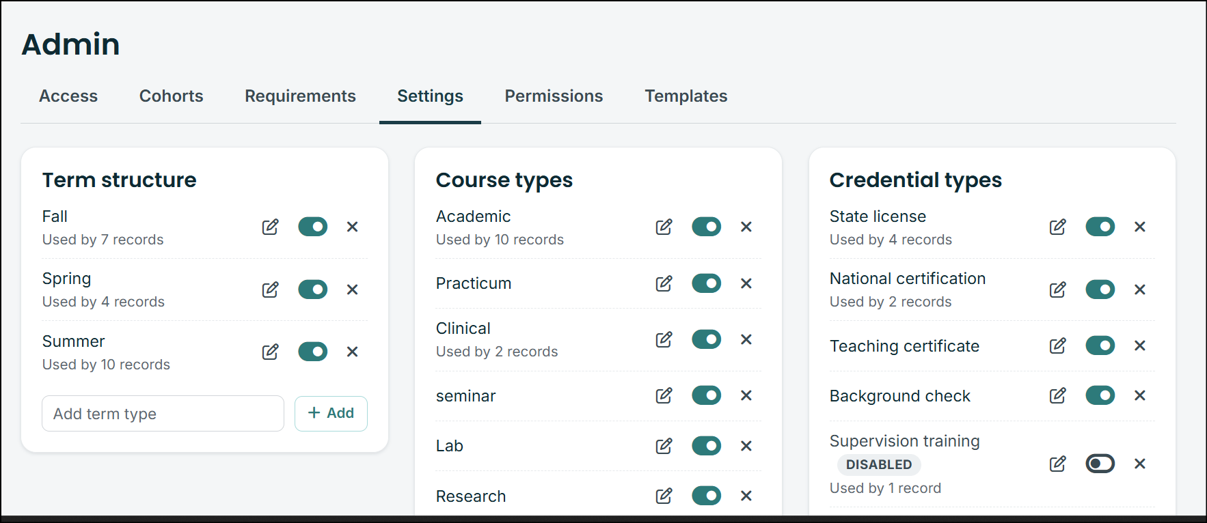1207x523 pixels.
Task: Toggle the Summer term off
Action: click(x=313, y=352)
